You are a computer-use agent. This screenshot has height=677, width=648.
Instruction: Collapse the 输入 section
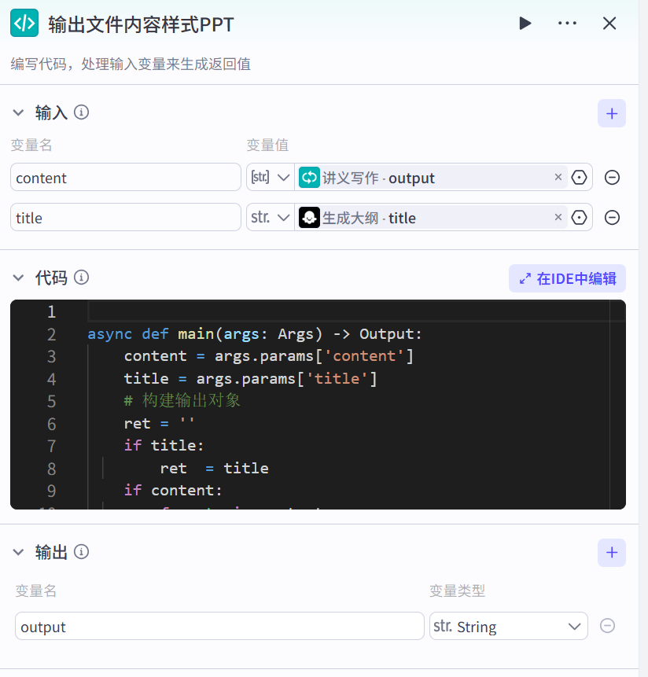(18, 112)
